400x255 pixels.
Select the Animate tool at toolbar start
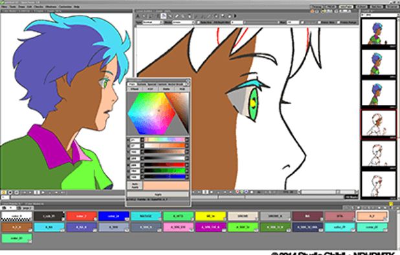point(138,16)
